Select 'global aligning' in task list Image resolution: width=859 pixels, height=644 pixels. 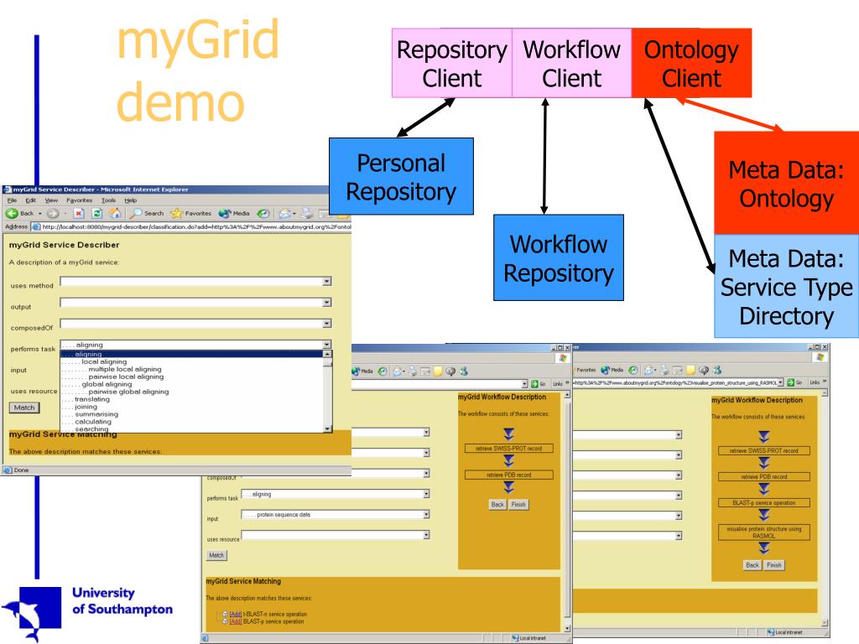[107, 384]
